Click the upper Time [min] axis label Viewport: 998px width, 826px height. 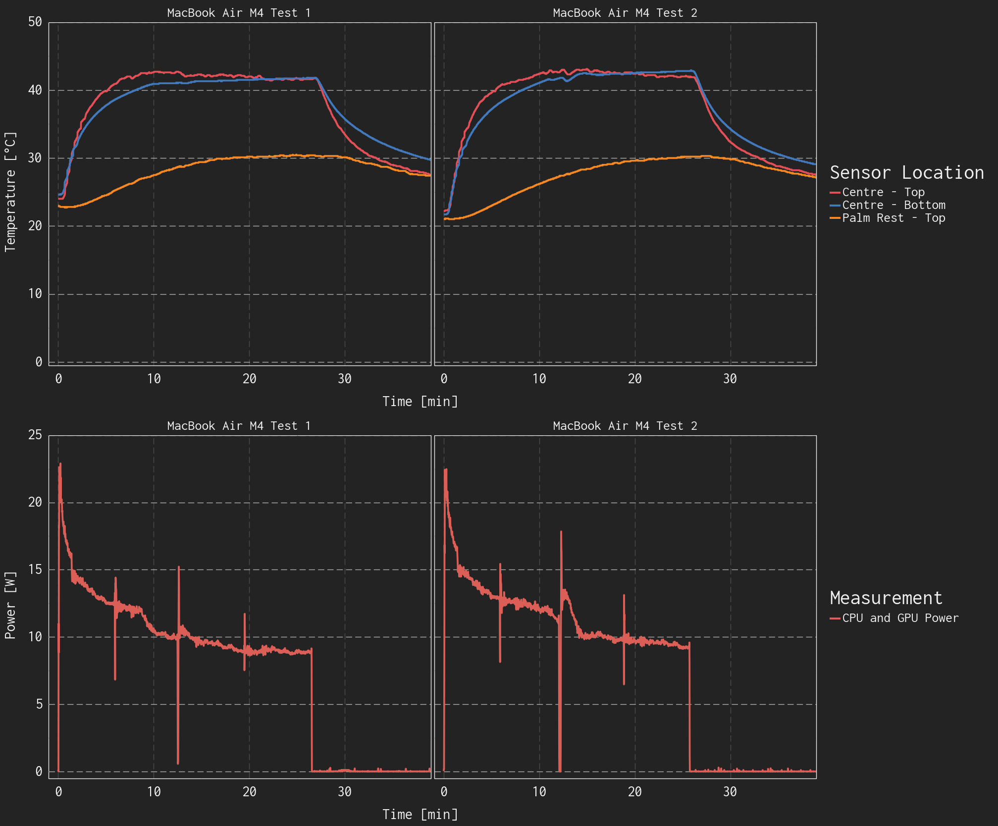pos(420,401)
